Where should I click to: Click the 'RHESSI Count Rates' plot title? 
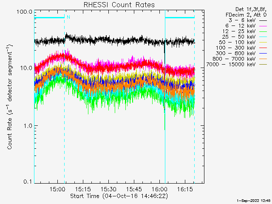[x=119, y=5]
